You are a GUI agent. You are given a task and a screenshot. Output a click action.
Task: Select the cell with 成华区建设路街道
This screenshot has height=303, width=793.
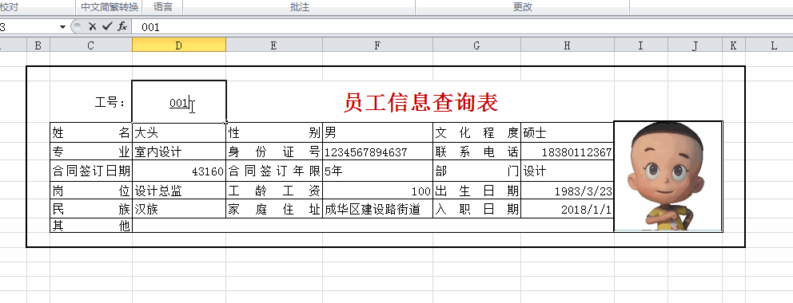(x=377, y=209)
